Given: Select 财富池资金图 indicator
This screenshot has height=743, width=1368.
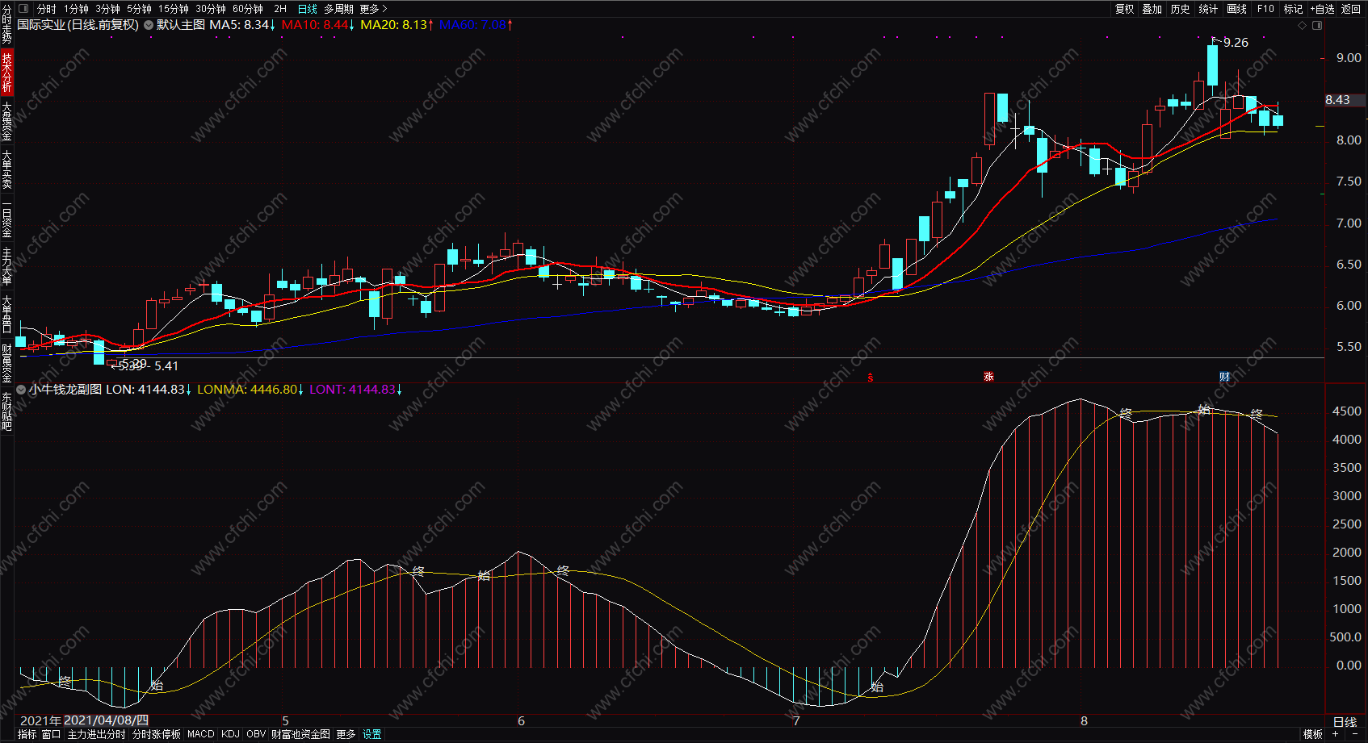Looking at the screenshot, I should 300,735.
